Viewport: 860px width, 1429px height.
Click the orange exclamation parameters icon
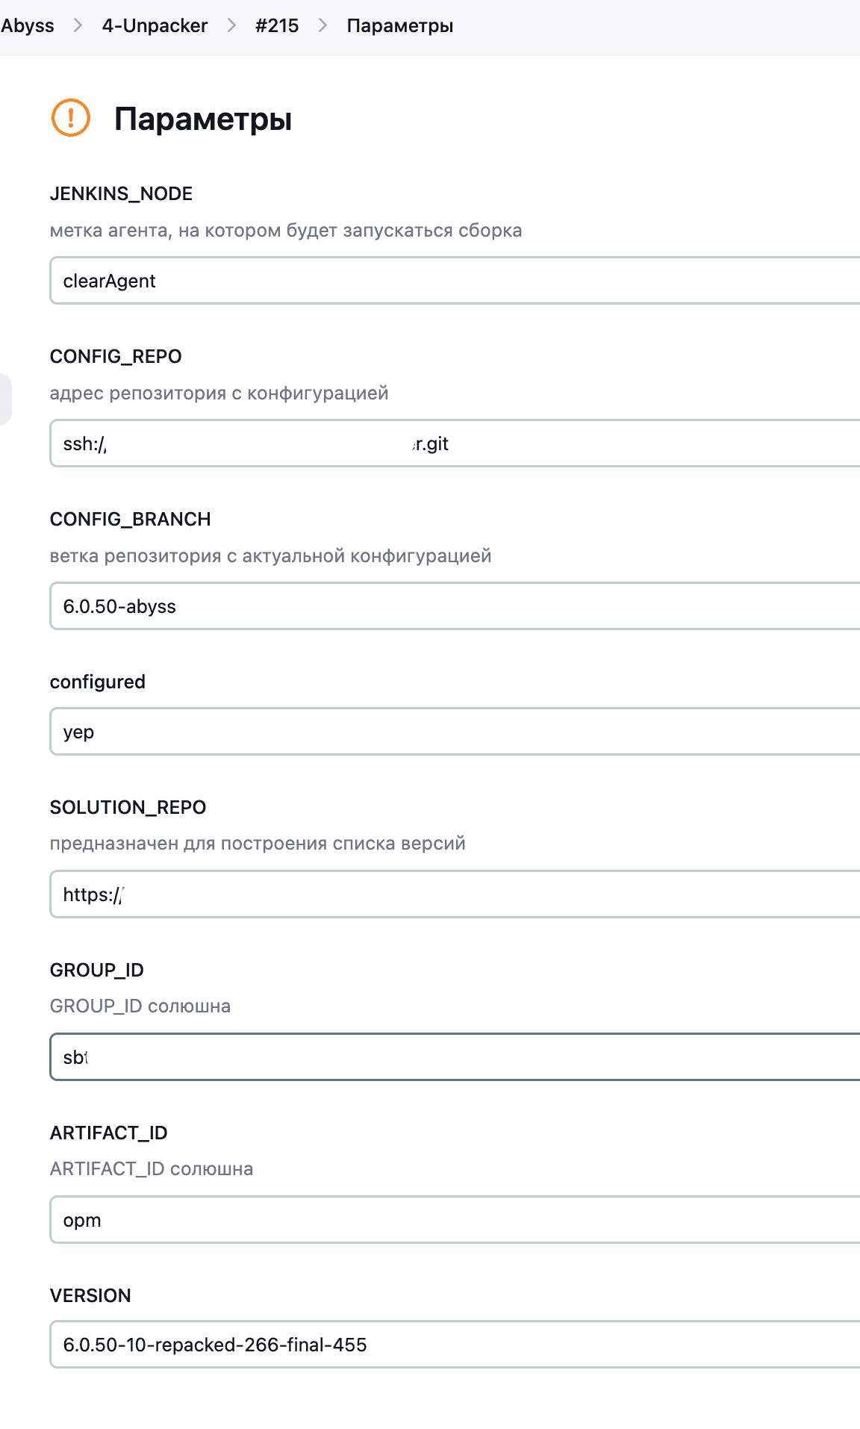(x=71, y=118)
